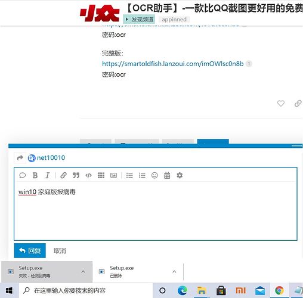This screenshot has height=298, width=303.
Task: Toggle bold formatting in editor
Action: coord(35,175)
